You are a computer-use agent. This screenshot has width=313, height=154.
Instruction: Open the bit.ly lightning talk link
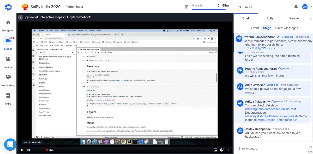coord(259,48)
